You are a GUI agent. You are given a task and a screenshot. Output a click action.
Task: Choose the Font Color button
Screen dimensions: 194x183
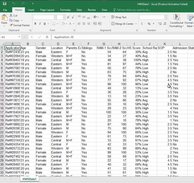[70, 24]
